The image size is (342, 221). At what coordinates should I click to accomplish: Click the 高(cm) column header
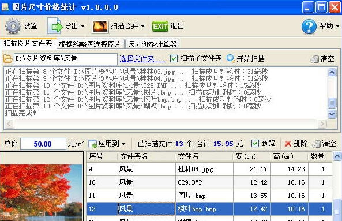click(x=289, y=156)
